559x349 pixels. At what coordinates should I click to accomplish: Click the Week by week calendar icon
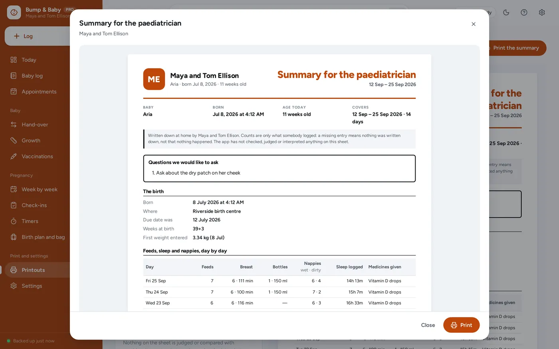coord(14,189)
